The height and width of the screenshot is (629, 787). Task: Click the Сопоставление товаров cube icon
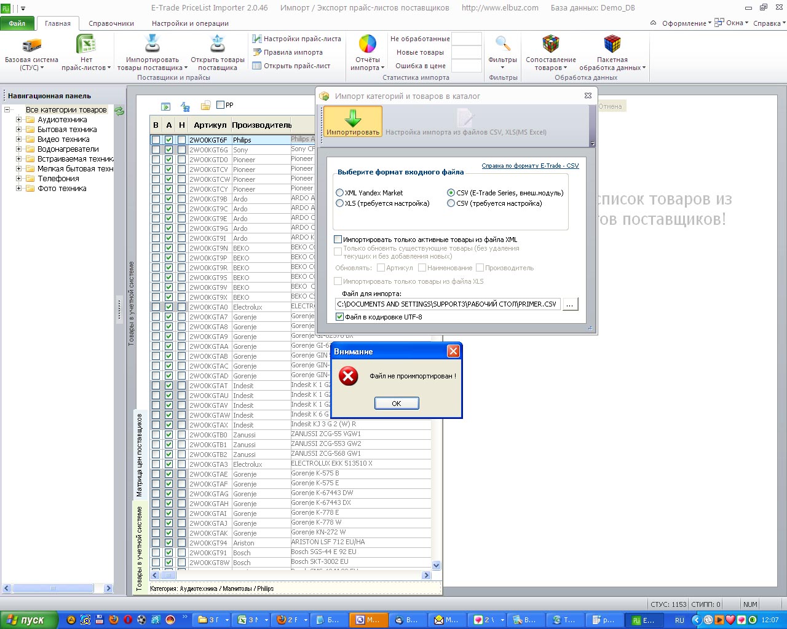click(x=551, y=45)
